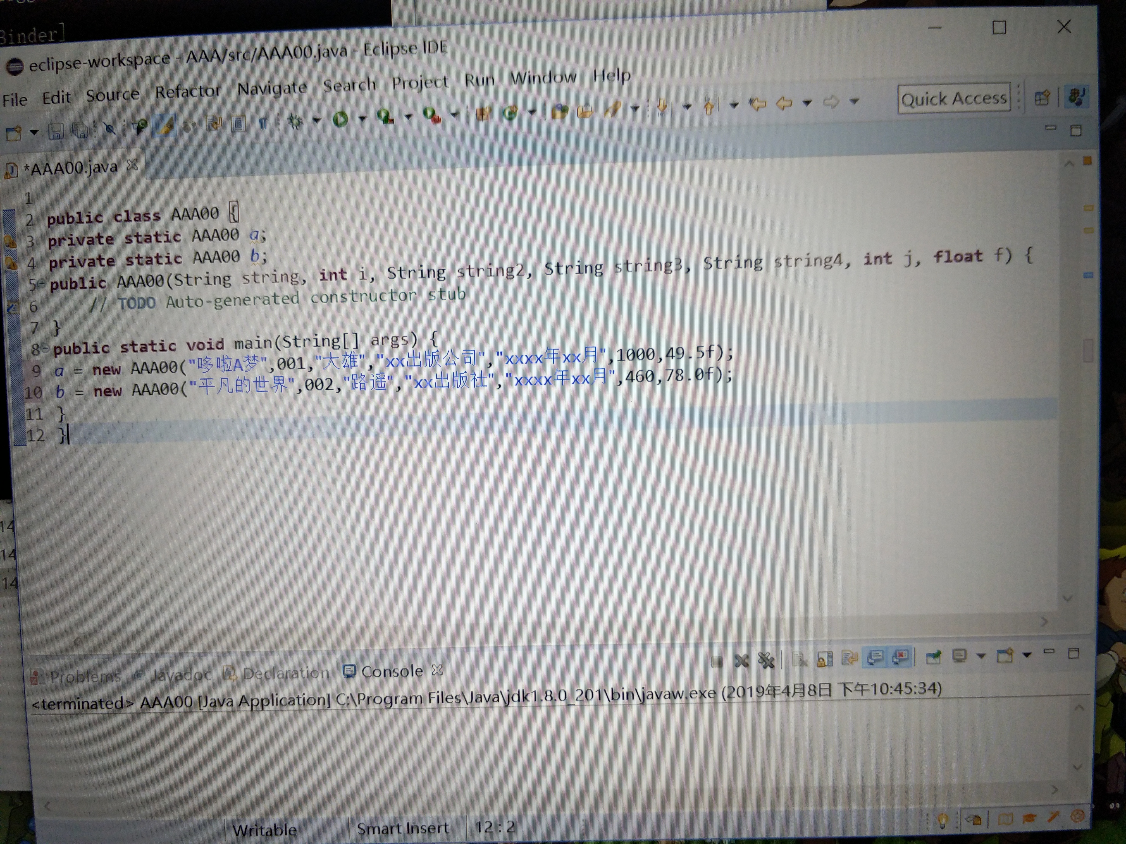The image size is (1126, 844).
Task: Click the Debug bug icon
Action: [295, 121]
